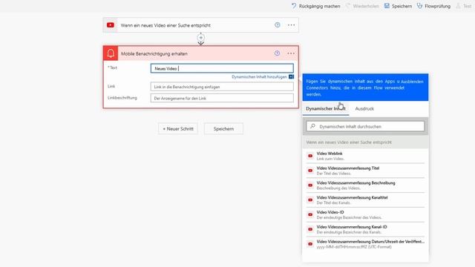Image resolution: width=475 pixels, height=267 pixels.
Task: Open the three-dot menu on the YouTube trigger
Action: click(291, 25)
